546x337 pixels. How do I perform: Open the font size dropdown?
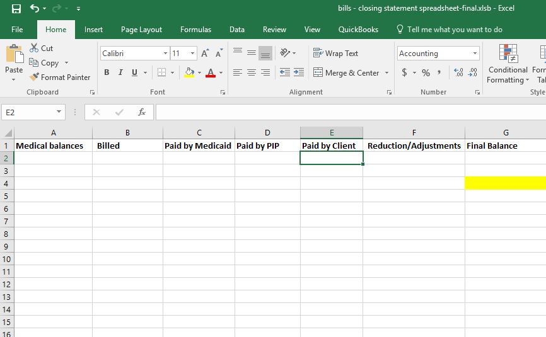[x=192, y=53]
